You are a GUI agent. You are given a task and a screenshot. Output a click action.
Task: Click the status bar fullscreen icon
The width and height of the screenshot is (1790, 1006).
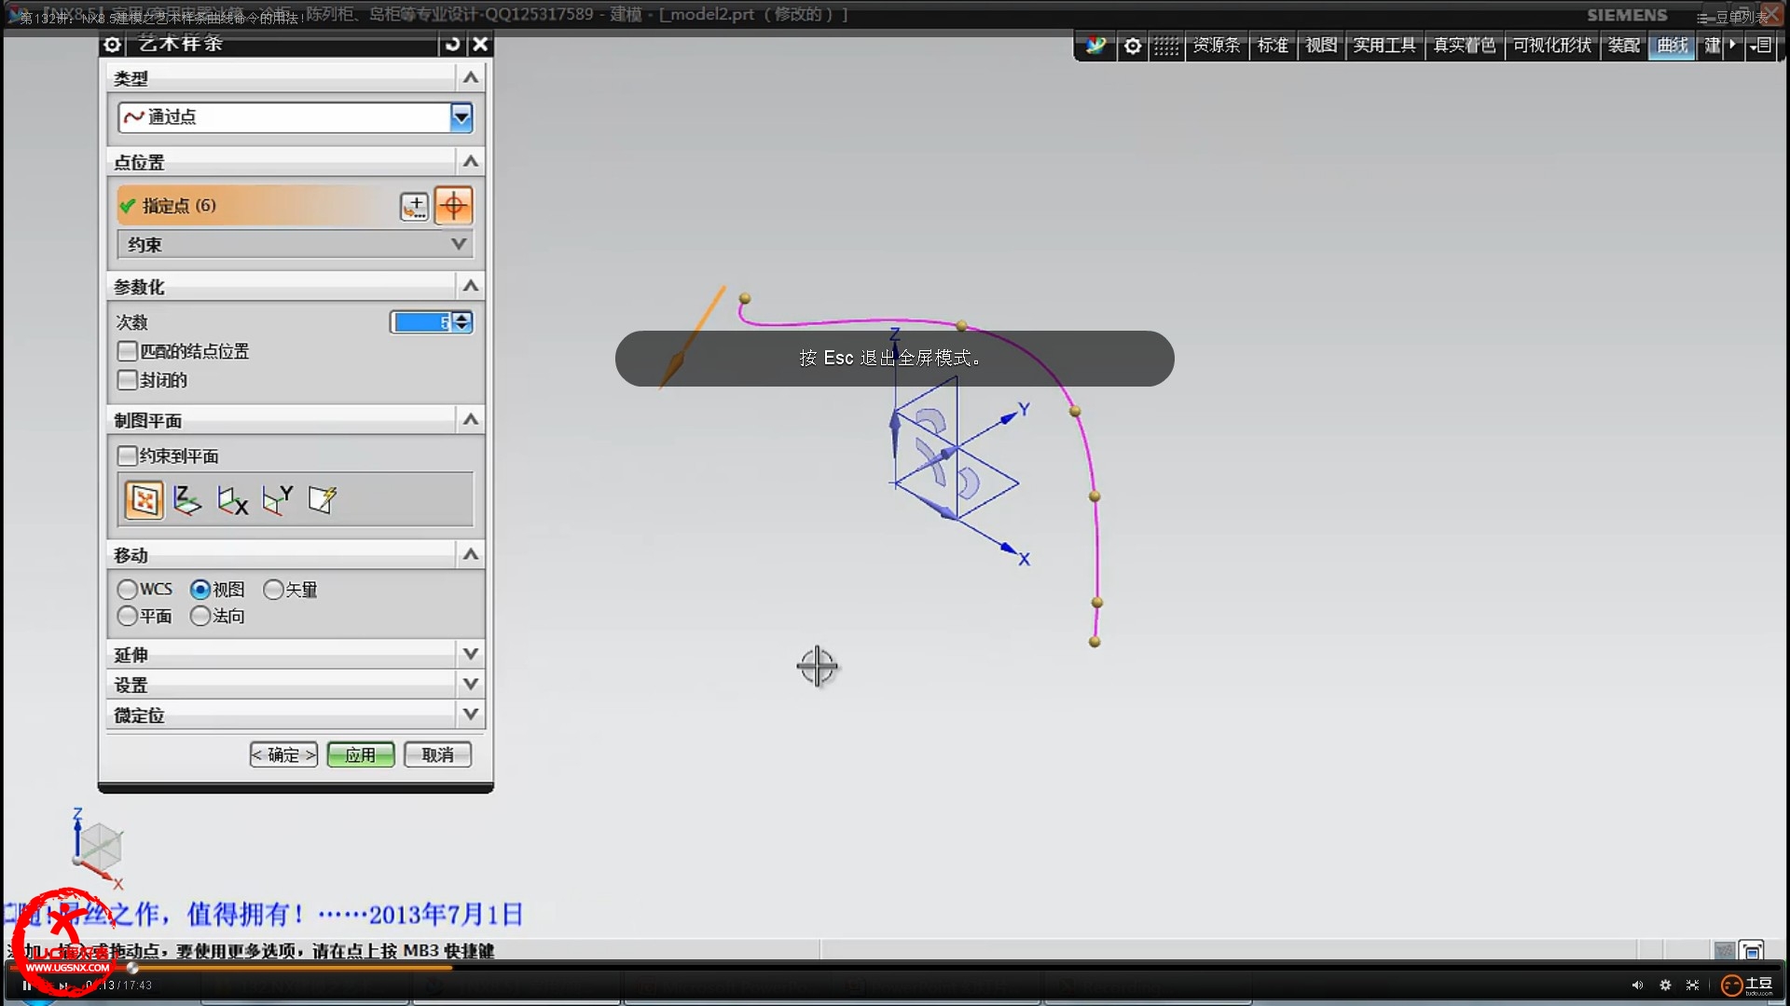coord(1752,950)
